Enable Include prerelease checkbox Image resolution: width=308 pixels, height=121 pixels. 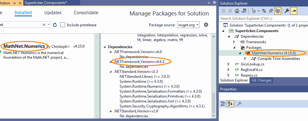point(63,25)
